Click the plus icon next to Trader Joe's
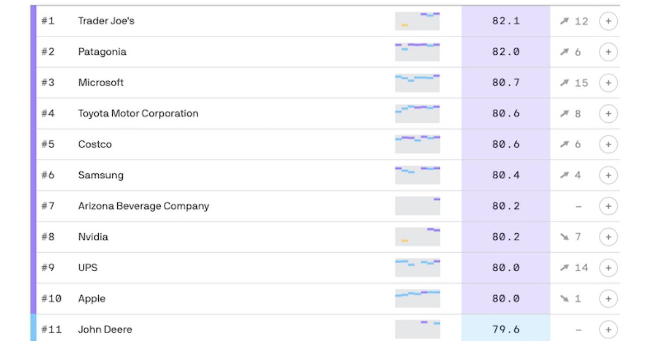 608,21
